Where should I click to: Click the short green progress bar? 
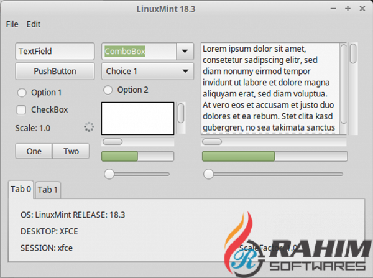click(x=138, y=156)
